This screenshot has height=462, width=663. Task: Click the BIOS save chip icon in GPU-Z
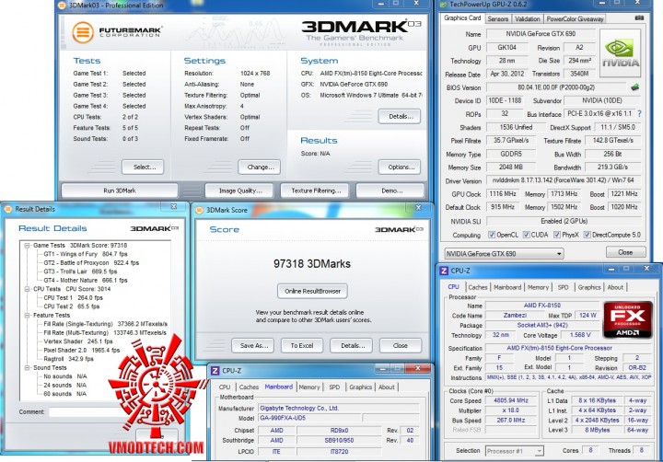click(x=634, y=87)
